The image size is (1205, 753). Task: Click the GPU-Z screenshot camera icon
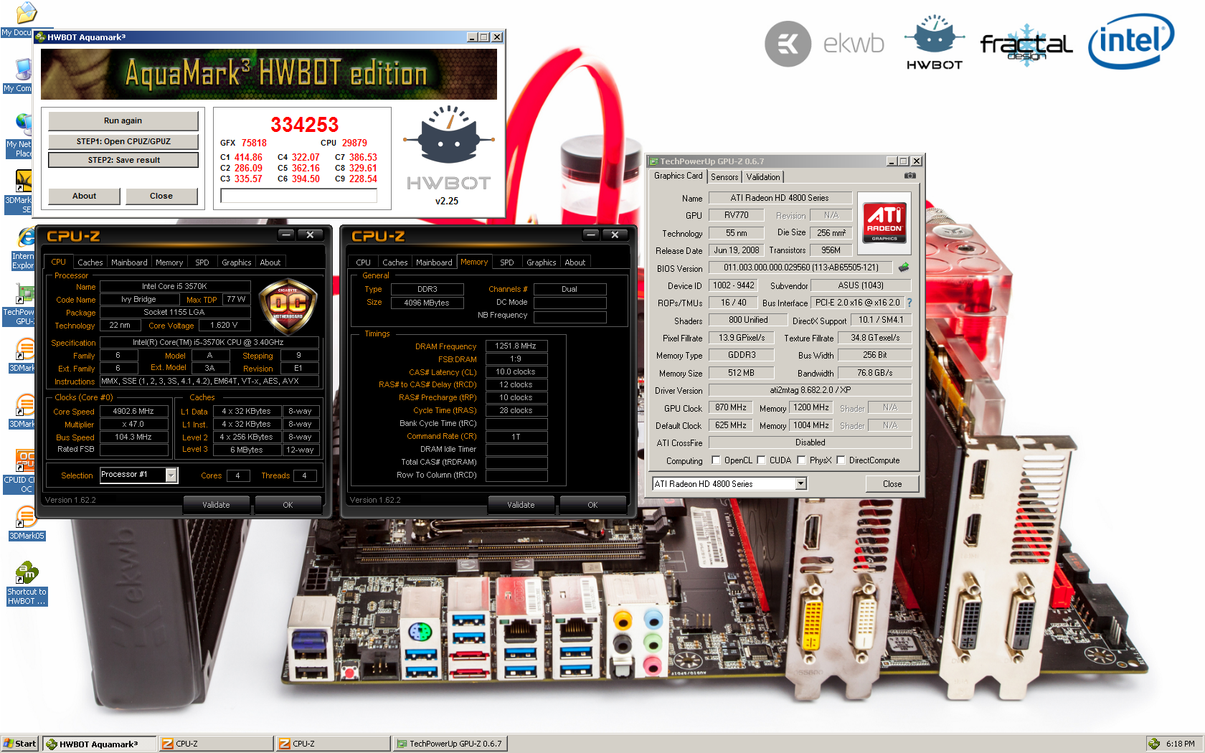909,176
